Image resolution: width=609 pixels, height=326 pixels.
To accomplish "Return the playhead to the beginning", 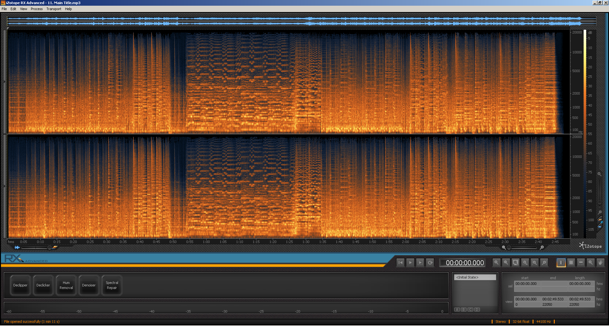I will tap(400, 262).
